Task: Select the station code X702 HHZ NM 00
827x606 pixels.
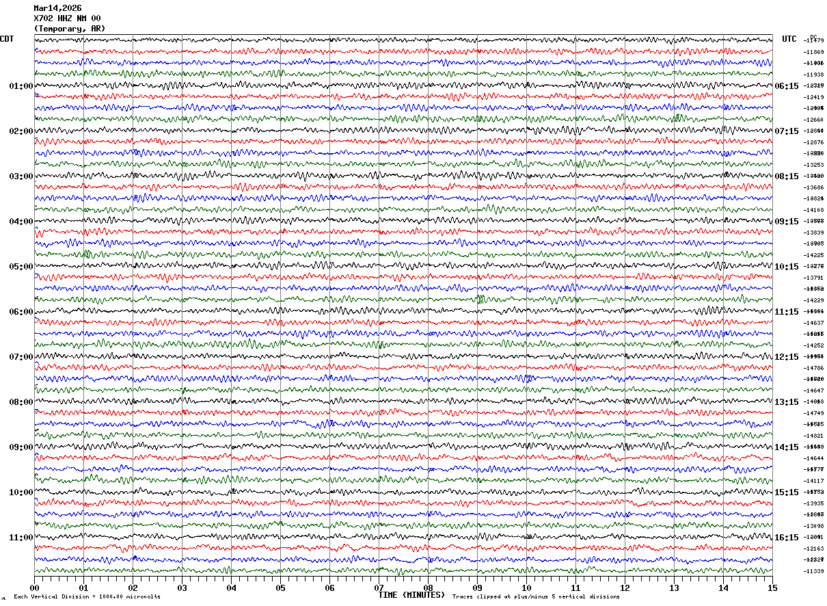Action: 67,18
